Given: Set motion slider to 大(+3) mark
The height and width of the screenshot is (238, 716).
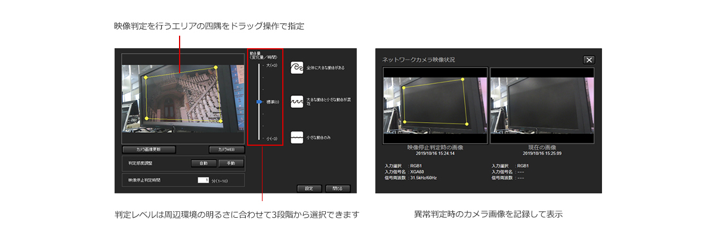Looking at the screenshot, I should (259, 65).
